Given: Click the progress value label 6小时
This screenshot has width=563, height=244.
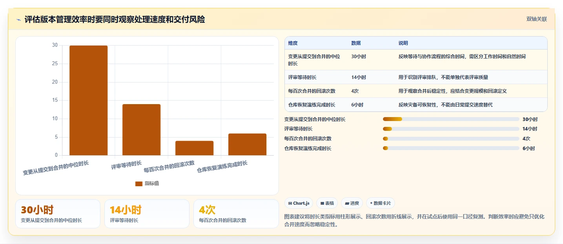Looking at the screenshot, I should 528,149.
